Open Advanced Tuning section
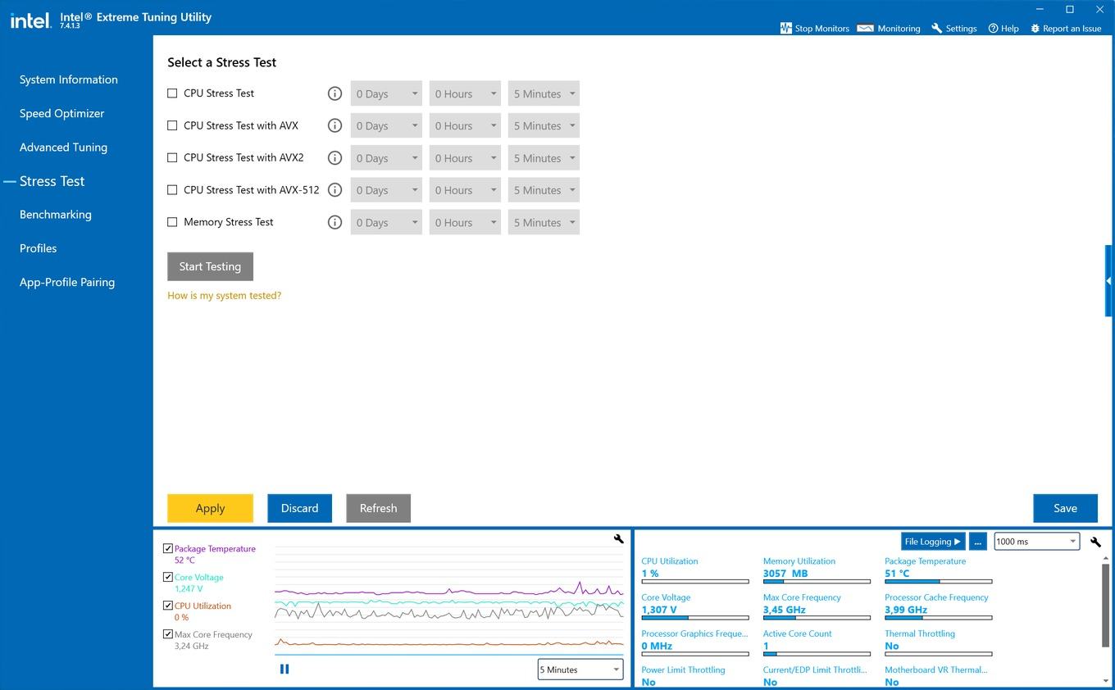This screenshot has width=1115, height=690. [63, 148]
